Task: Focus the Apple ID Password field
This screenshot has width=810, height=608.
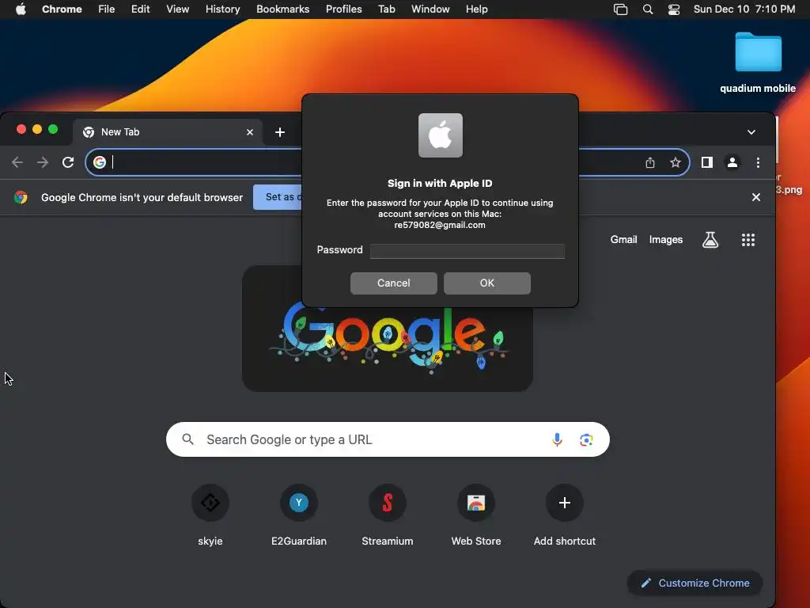Action: [x=467, y=251]
